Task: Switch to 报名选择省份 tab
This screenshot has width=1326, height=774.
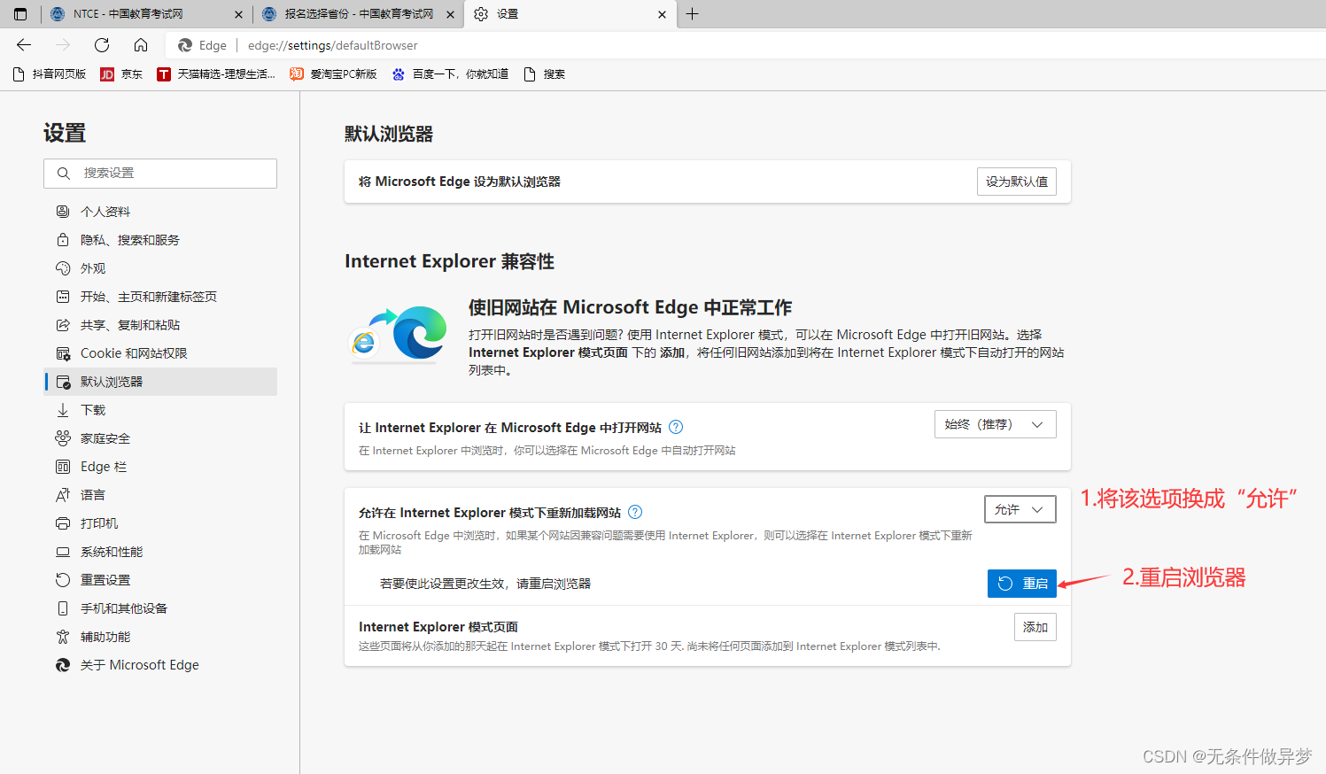Action: click(358, 14)
